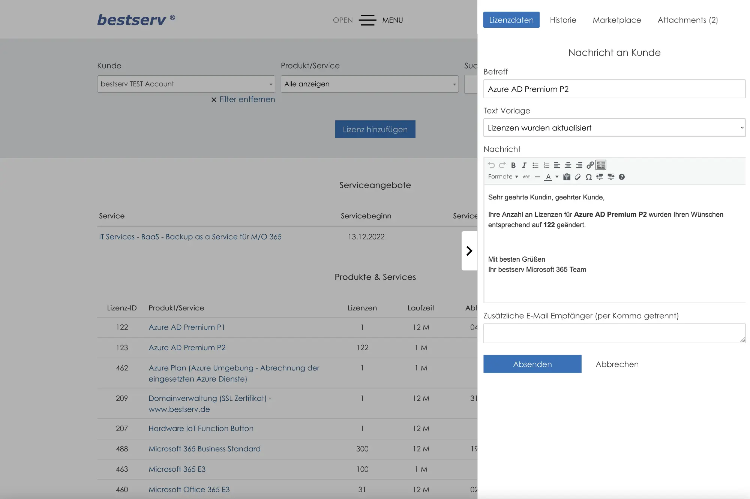750x499 pixels.
Task: Undo the last edit in the message editor
Action: point(491,165)
